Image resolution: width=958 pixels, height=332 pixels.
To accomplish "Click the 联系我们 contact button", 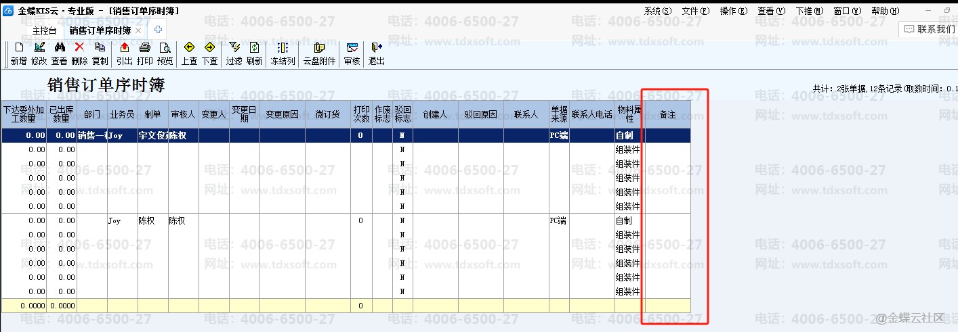I will (x=929, y=29).
